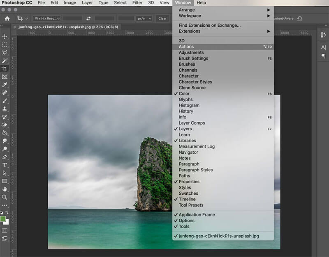The height and width of the screenshot is (257, 329).
Task: Click the green foreground color swatch
Action: click(3, 219)
